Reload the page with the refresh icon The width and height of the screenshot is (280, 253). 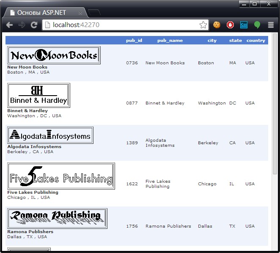pyautogui.click(x=34, y=25)
